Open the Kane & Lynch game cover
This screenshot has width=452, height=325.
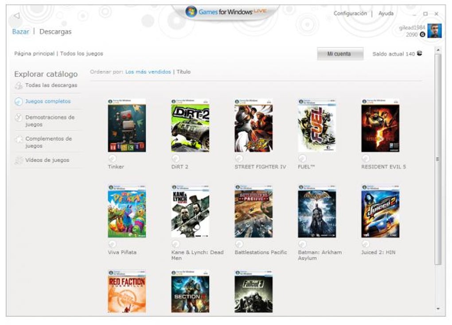(190, 212)
